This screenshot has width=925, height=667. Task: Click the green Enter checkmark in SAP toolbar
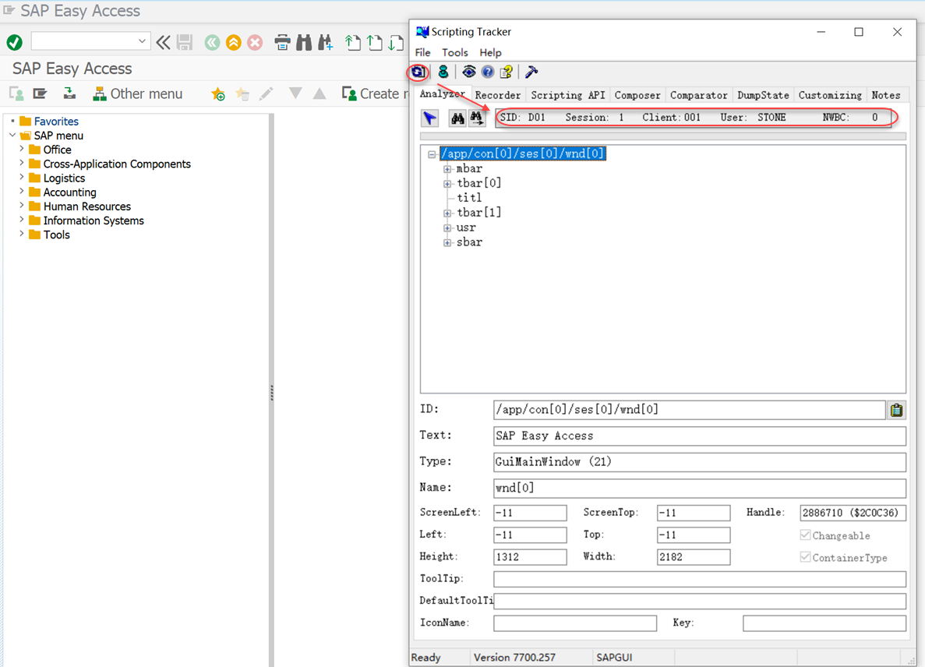point(15,42)
